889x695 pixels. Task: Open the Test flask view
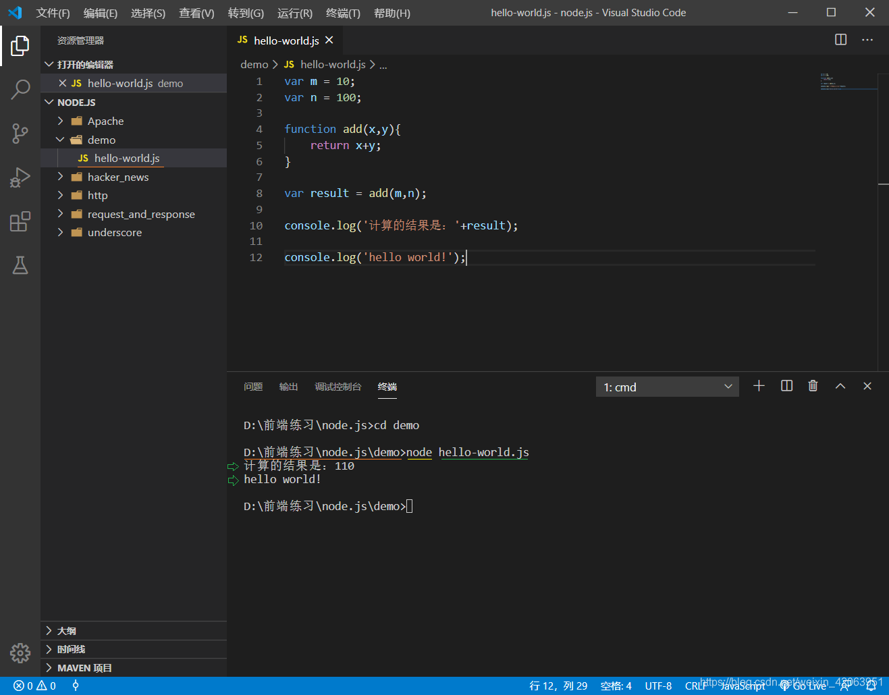tap(20, 265)
